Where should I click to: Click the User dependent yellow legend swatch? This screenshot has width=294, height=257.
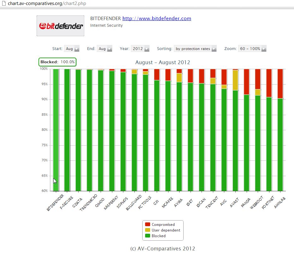(148, 230)
